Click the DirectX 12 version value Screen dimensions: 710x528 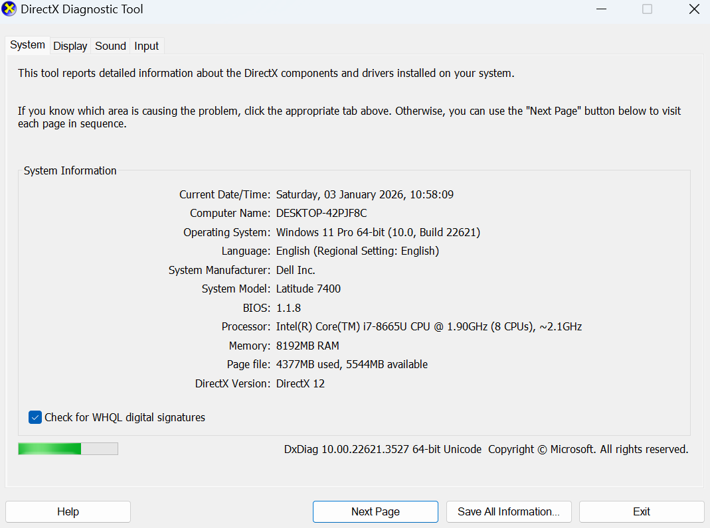(300, 384)
